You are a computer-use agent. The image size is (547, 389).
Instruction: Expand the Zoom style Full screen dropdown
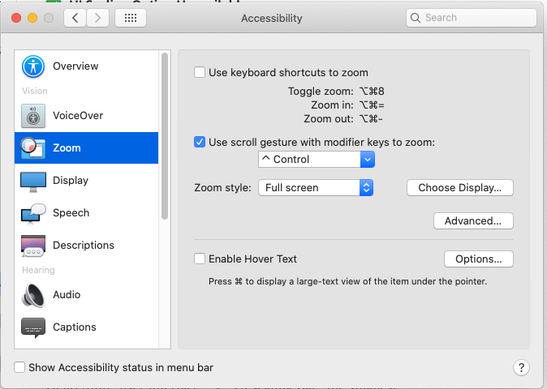tap(316, 188)
